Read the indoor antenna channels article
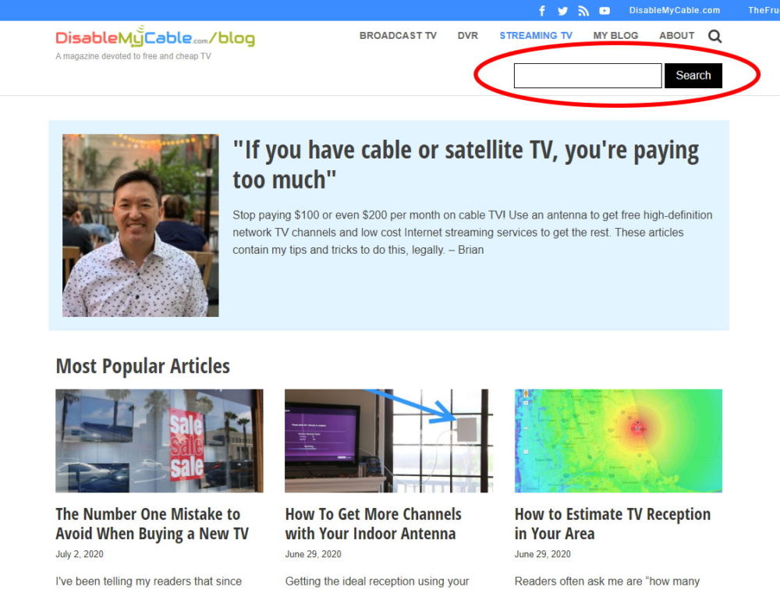Image resolution: width=780 pixels, height=590 pixels. pos(373,524)
